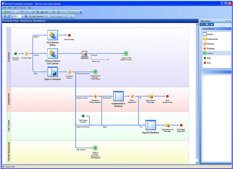
Task: Expand the Add Swimlane dropdown arrow
Action: pos(45,16)
